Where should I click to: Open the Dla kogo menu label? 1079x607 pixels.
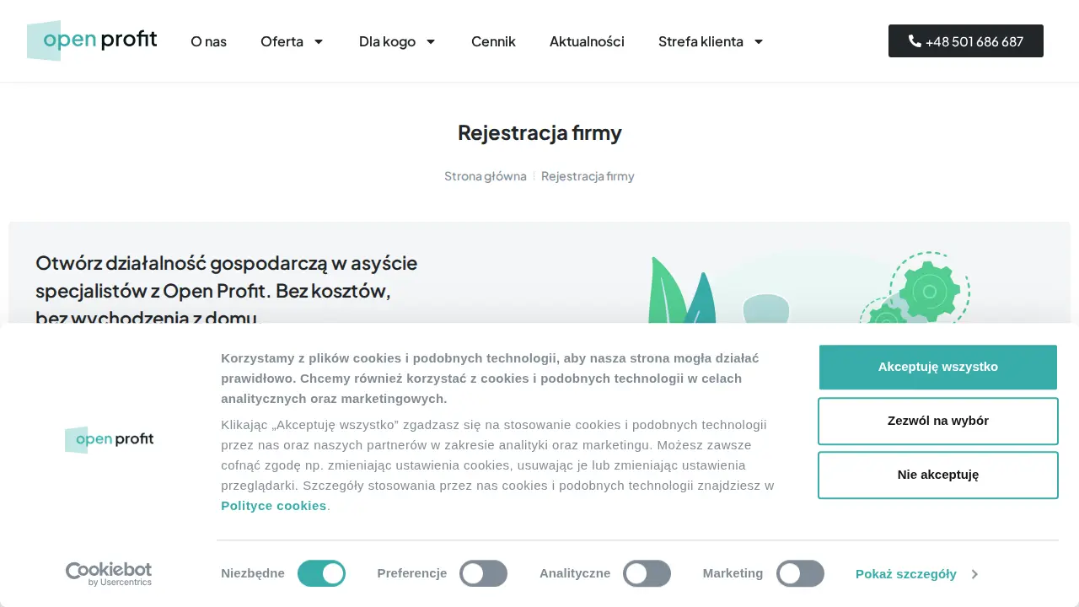coord(387,41)
